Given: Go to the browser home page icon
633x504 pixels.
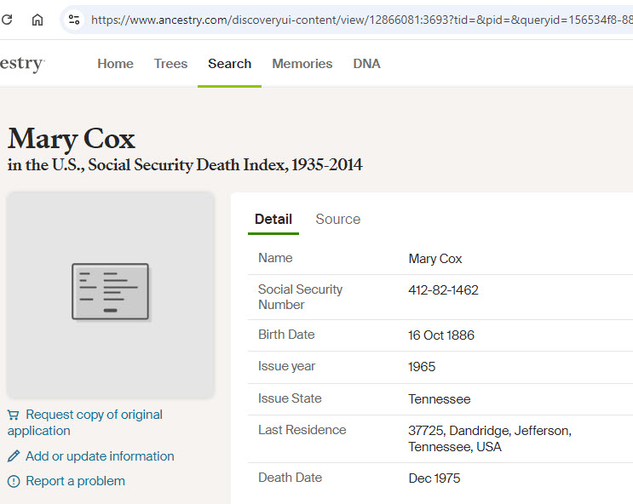Looking at the screenshot, I should point(37,20).
